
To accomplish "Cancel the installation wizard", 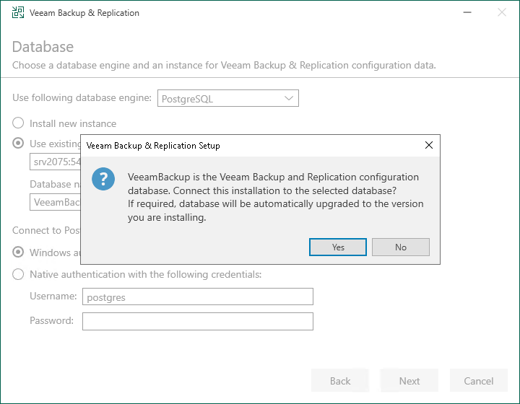I will point(479,381).
